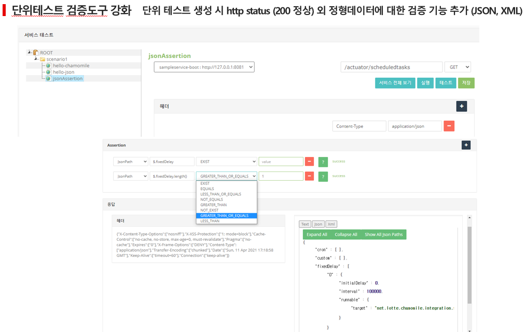Viewport: 527px width, 332px height.
Task: Switch the response view to the Xml tab
Action: pyautogui.click(x=331, y=224)
